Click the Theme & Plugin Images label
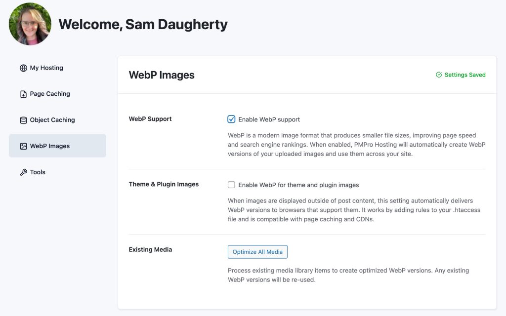The image size is (506, 316). (x=163, y=184)
